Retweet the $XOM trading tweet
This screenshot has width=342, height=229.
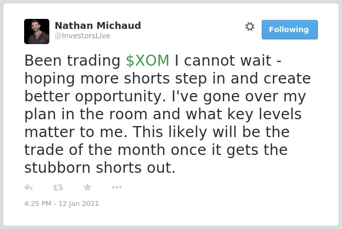[58, 188]
